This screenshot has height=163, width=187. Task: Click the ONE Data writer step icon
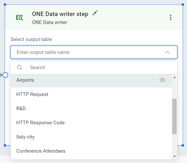[19, 18]
